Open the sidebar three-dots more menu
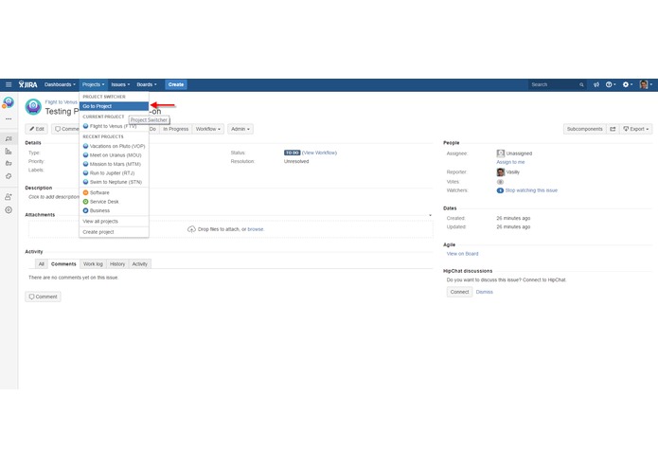 coord(9,119)
